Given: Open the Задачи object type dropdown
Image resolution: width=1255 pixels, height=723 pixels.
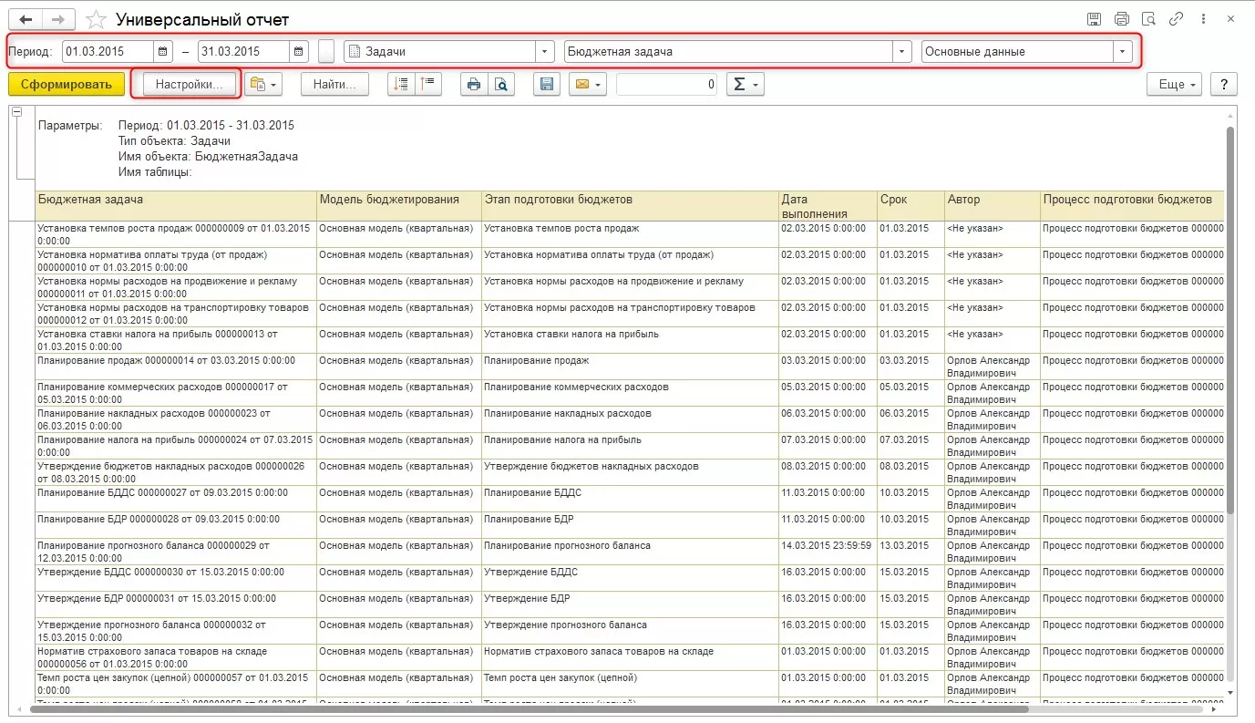Looking at the screenshot, I should tap(545, 52).
